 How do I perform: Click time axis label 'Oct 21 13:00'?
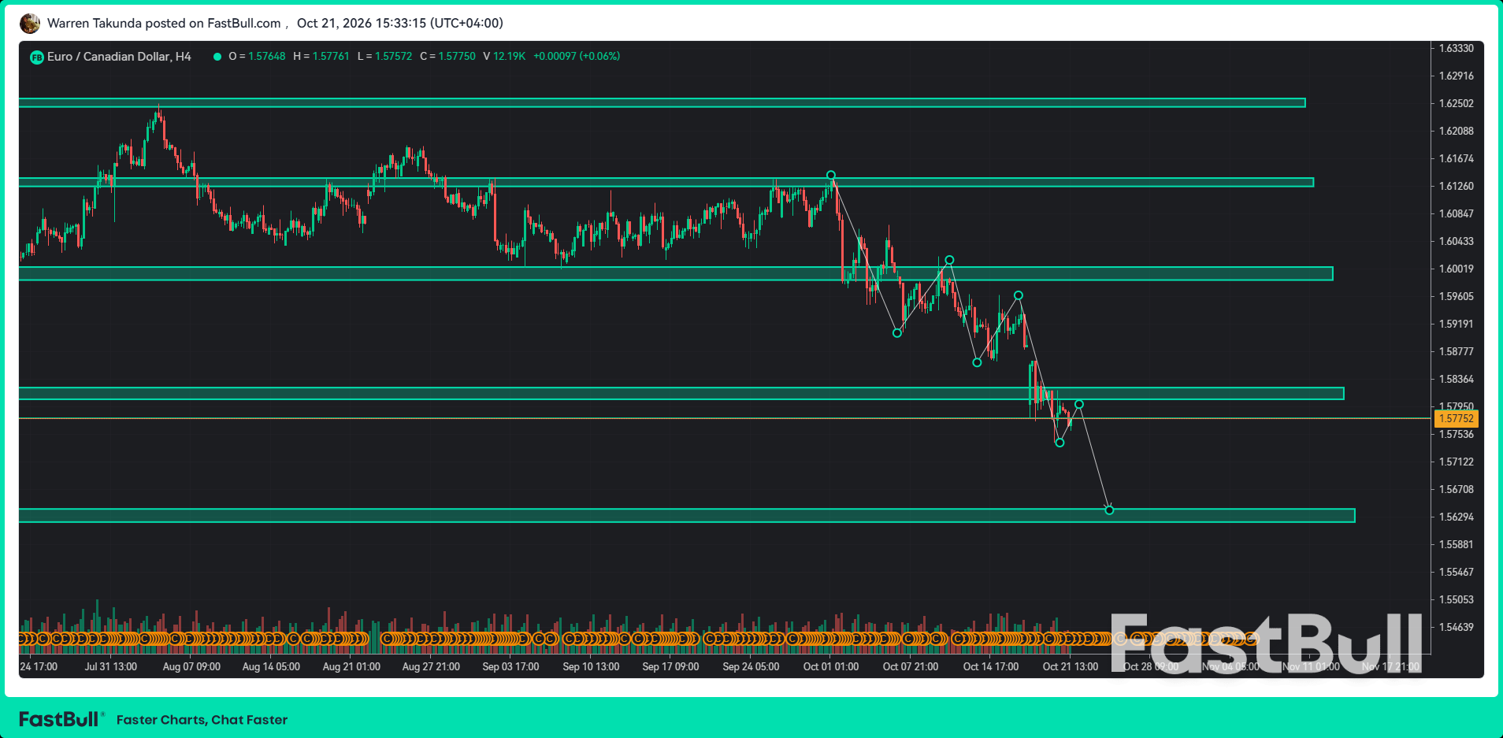pyautogui.click(x=1070, y=666)
